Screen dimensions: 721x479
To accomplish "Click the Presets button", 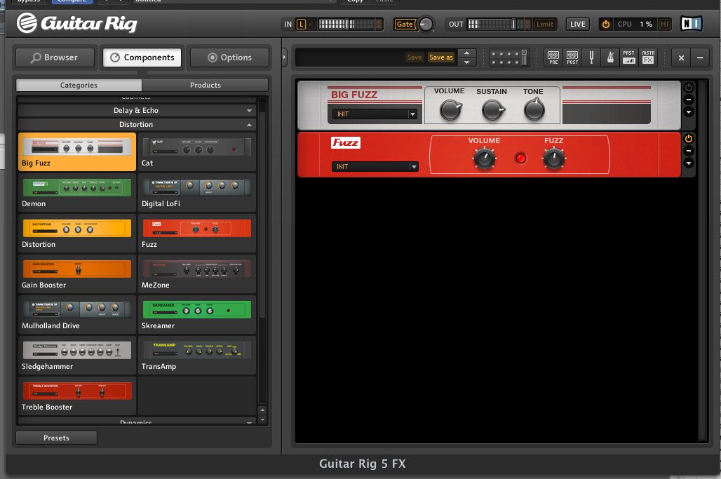I will pyautogui.click(x=56, y=438).
